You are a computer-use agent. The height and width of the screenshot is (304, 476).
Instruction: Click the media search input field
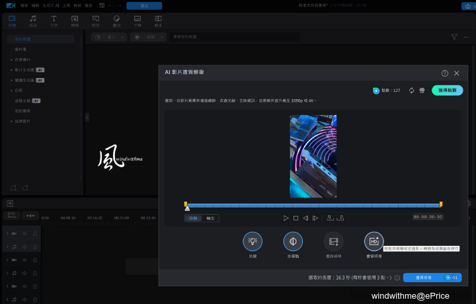point(234,37)
